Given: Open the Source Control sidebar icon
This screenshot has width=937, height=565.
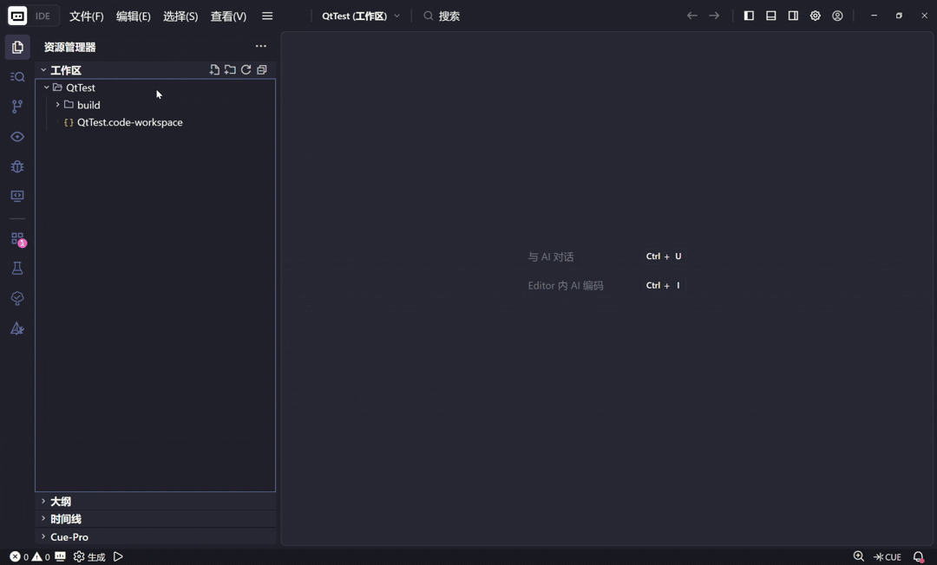Looking at the screenshot, I should (x=16, y=106).
